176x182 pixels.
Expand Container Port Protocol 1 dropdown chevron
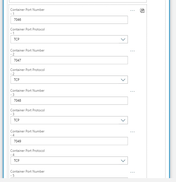click(123, 39)
